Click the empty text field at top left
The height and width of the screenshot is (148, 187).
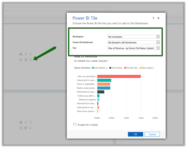click(58, 9)
